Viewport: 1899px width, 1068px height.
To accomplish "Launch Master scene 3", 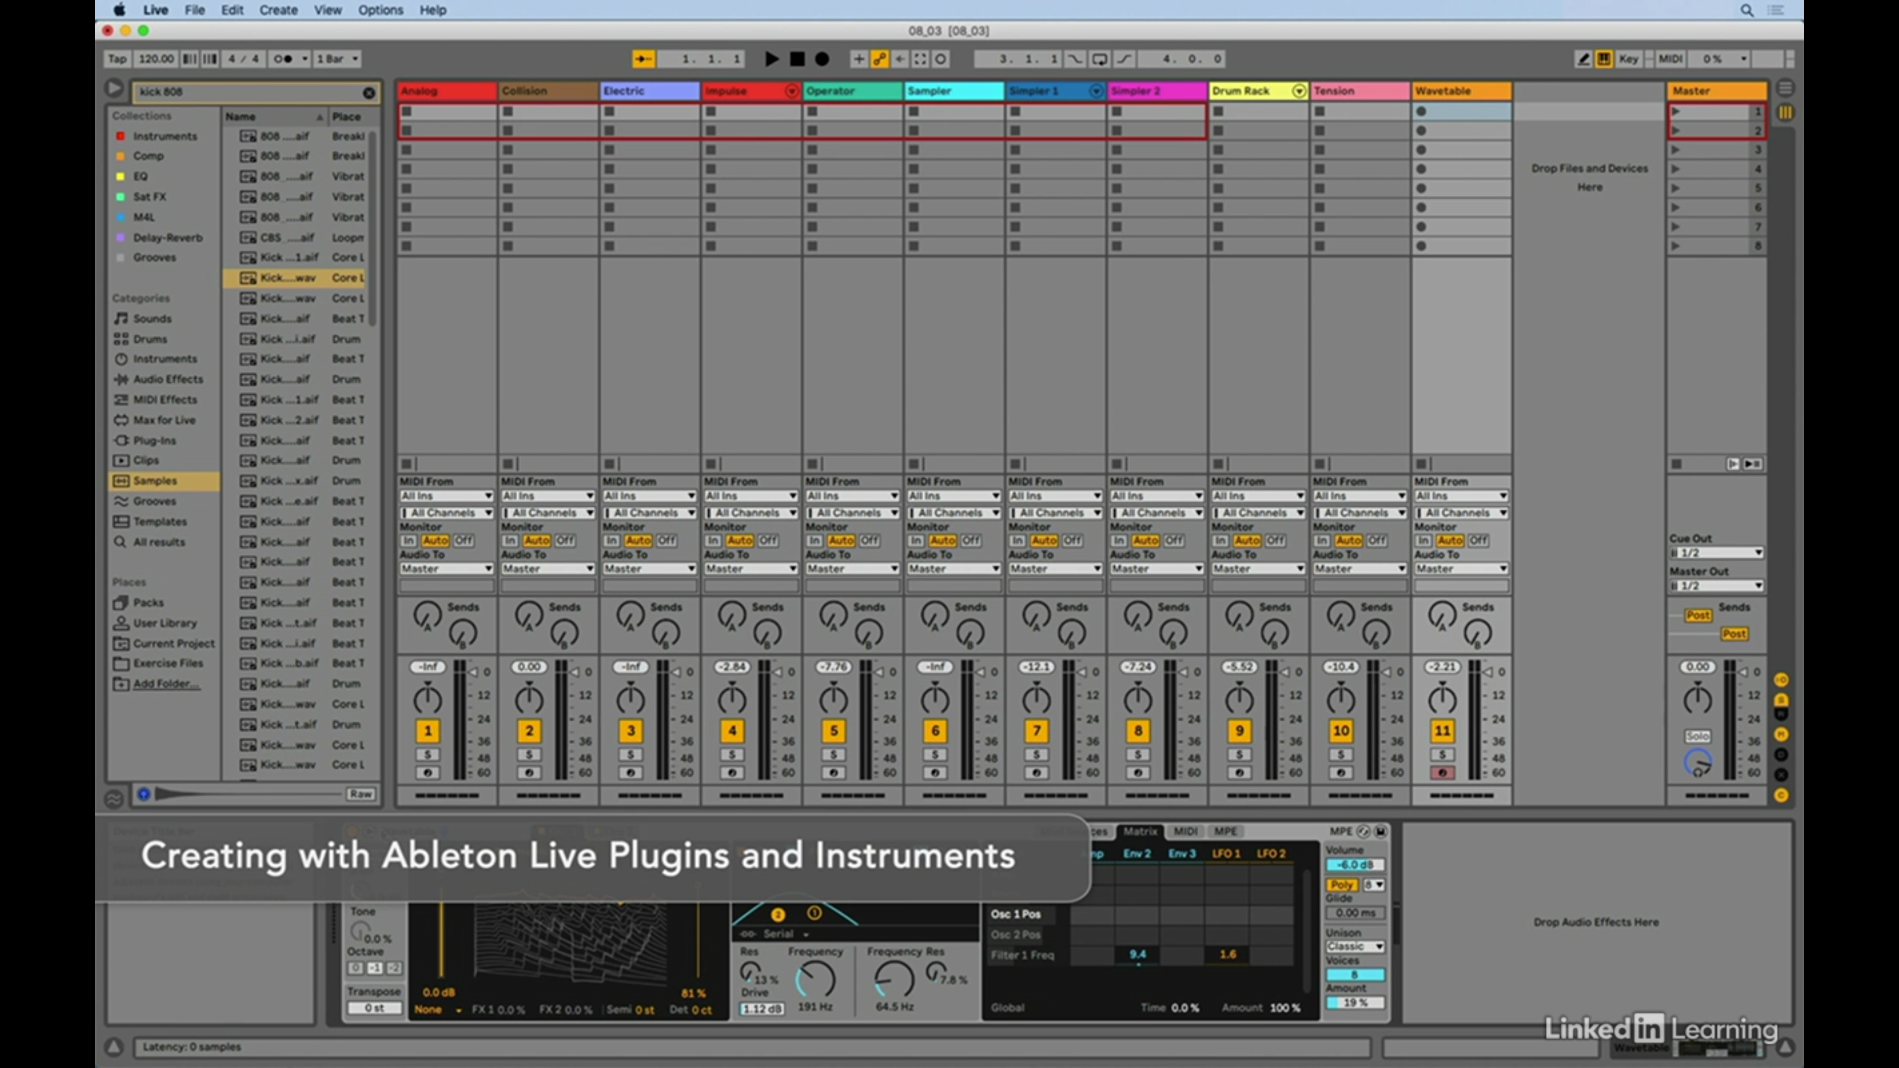I will coord(1675,150).
